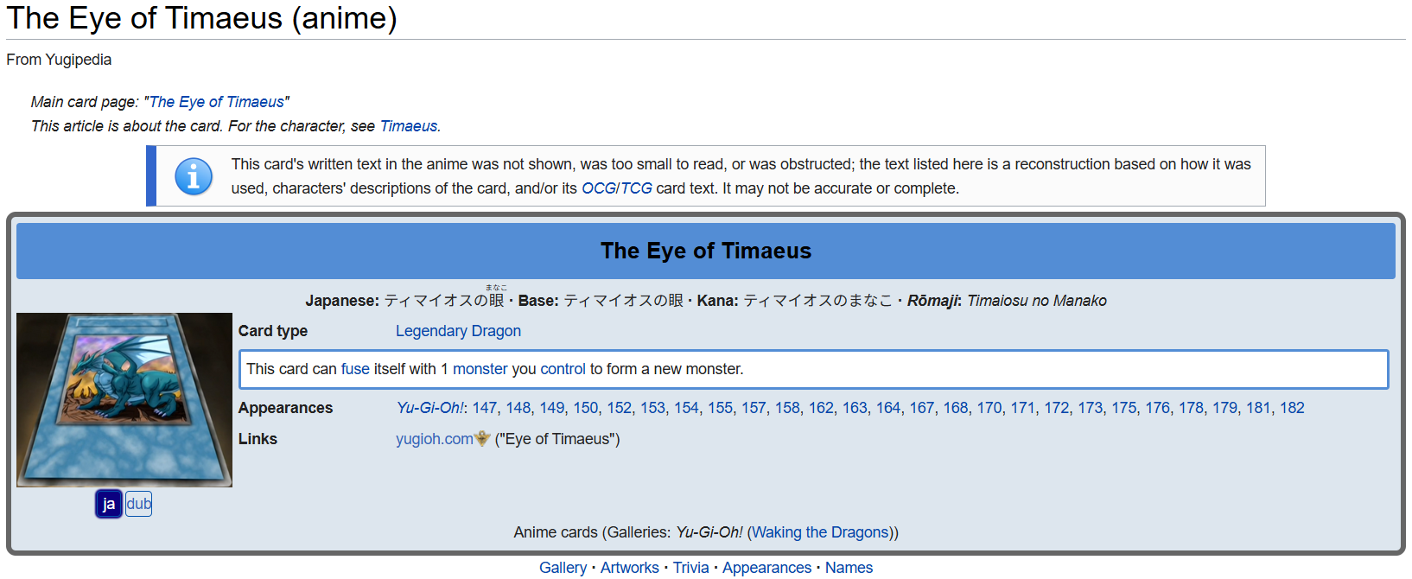This screenshot has width=1412, height=579.
Task: Visit the yugioh.com external link
Action: pos(435,439)
